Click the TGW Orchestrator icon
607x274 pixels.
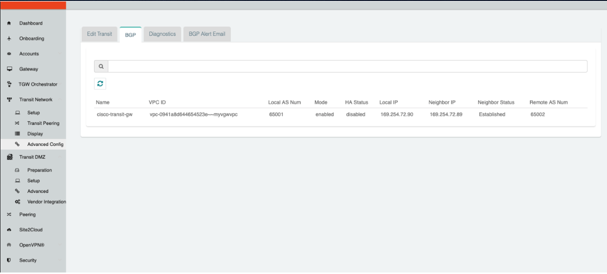point(9,84)
